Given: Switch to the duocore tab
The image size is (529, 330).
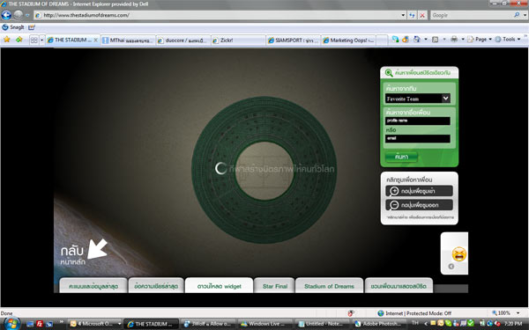Looking at the screenshot, I should [x=183, y=40].
